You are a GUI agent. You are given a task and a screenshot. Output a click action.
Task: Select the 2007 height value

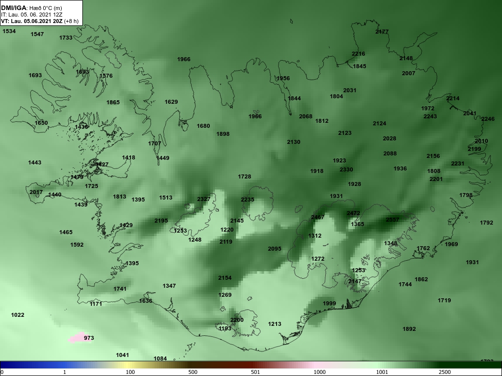coord(409,73)
